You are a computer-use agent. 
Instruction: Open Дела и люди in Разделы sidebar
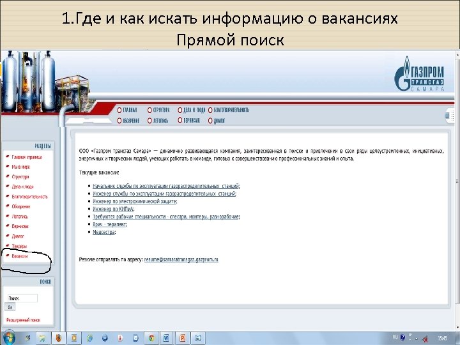point(22,187)
